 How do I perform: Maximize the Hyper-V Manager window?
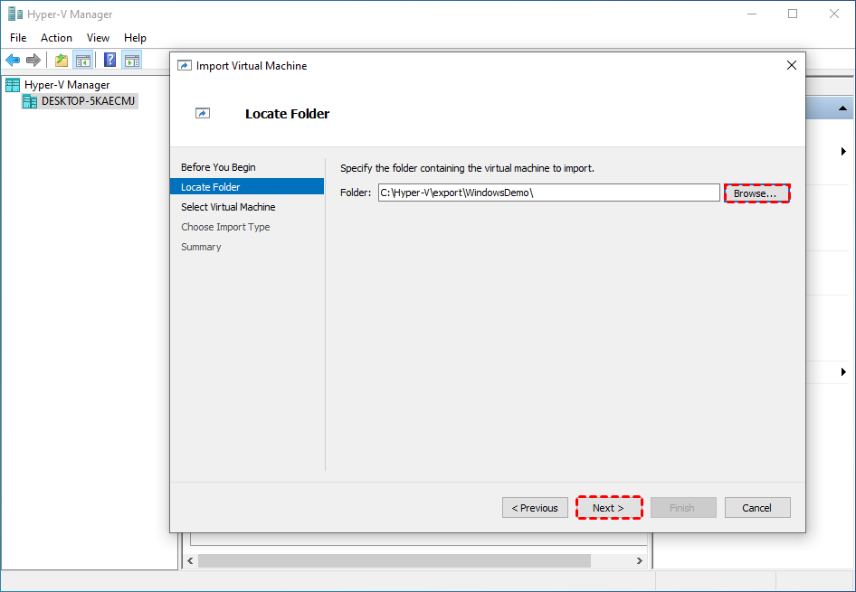[x=793, y=14]
